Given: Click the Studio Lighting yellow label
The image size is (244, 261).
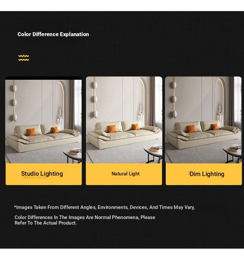Looking at the screenshot, I should click(44, 174).
